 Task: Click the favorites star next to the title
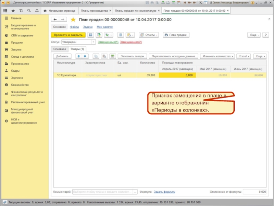tap(73, 20)
